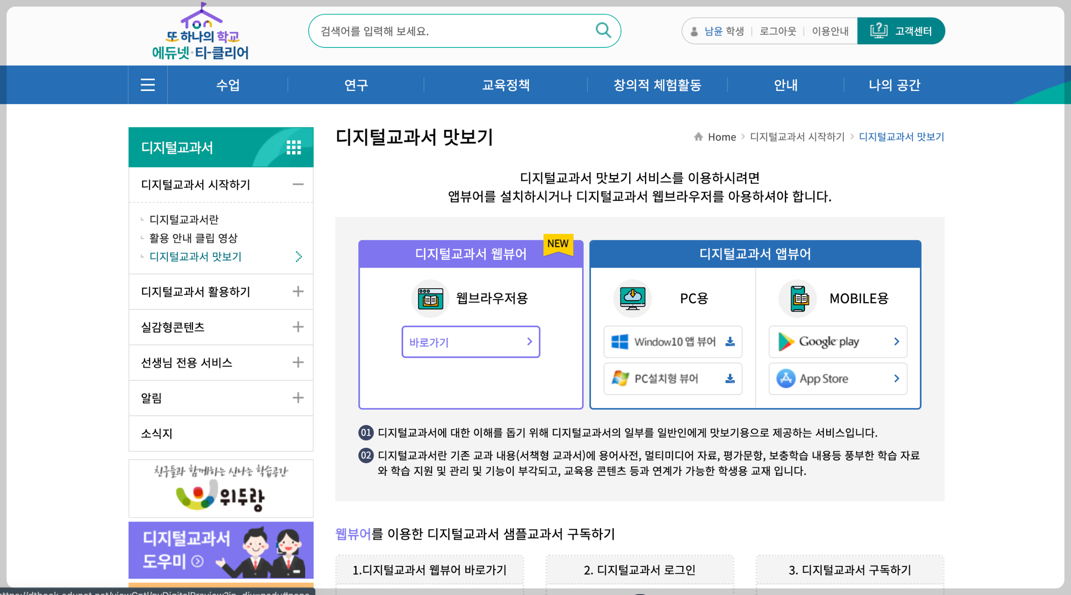
Task: Download the PC설치형 뷰어
Action: point(673,379)
